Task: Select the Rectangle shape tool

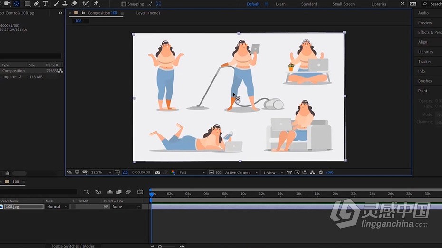Action: [x=28, y=4]
